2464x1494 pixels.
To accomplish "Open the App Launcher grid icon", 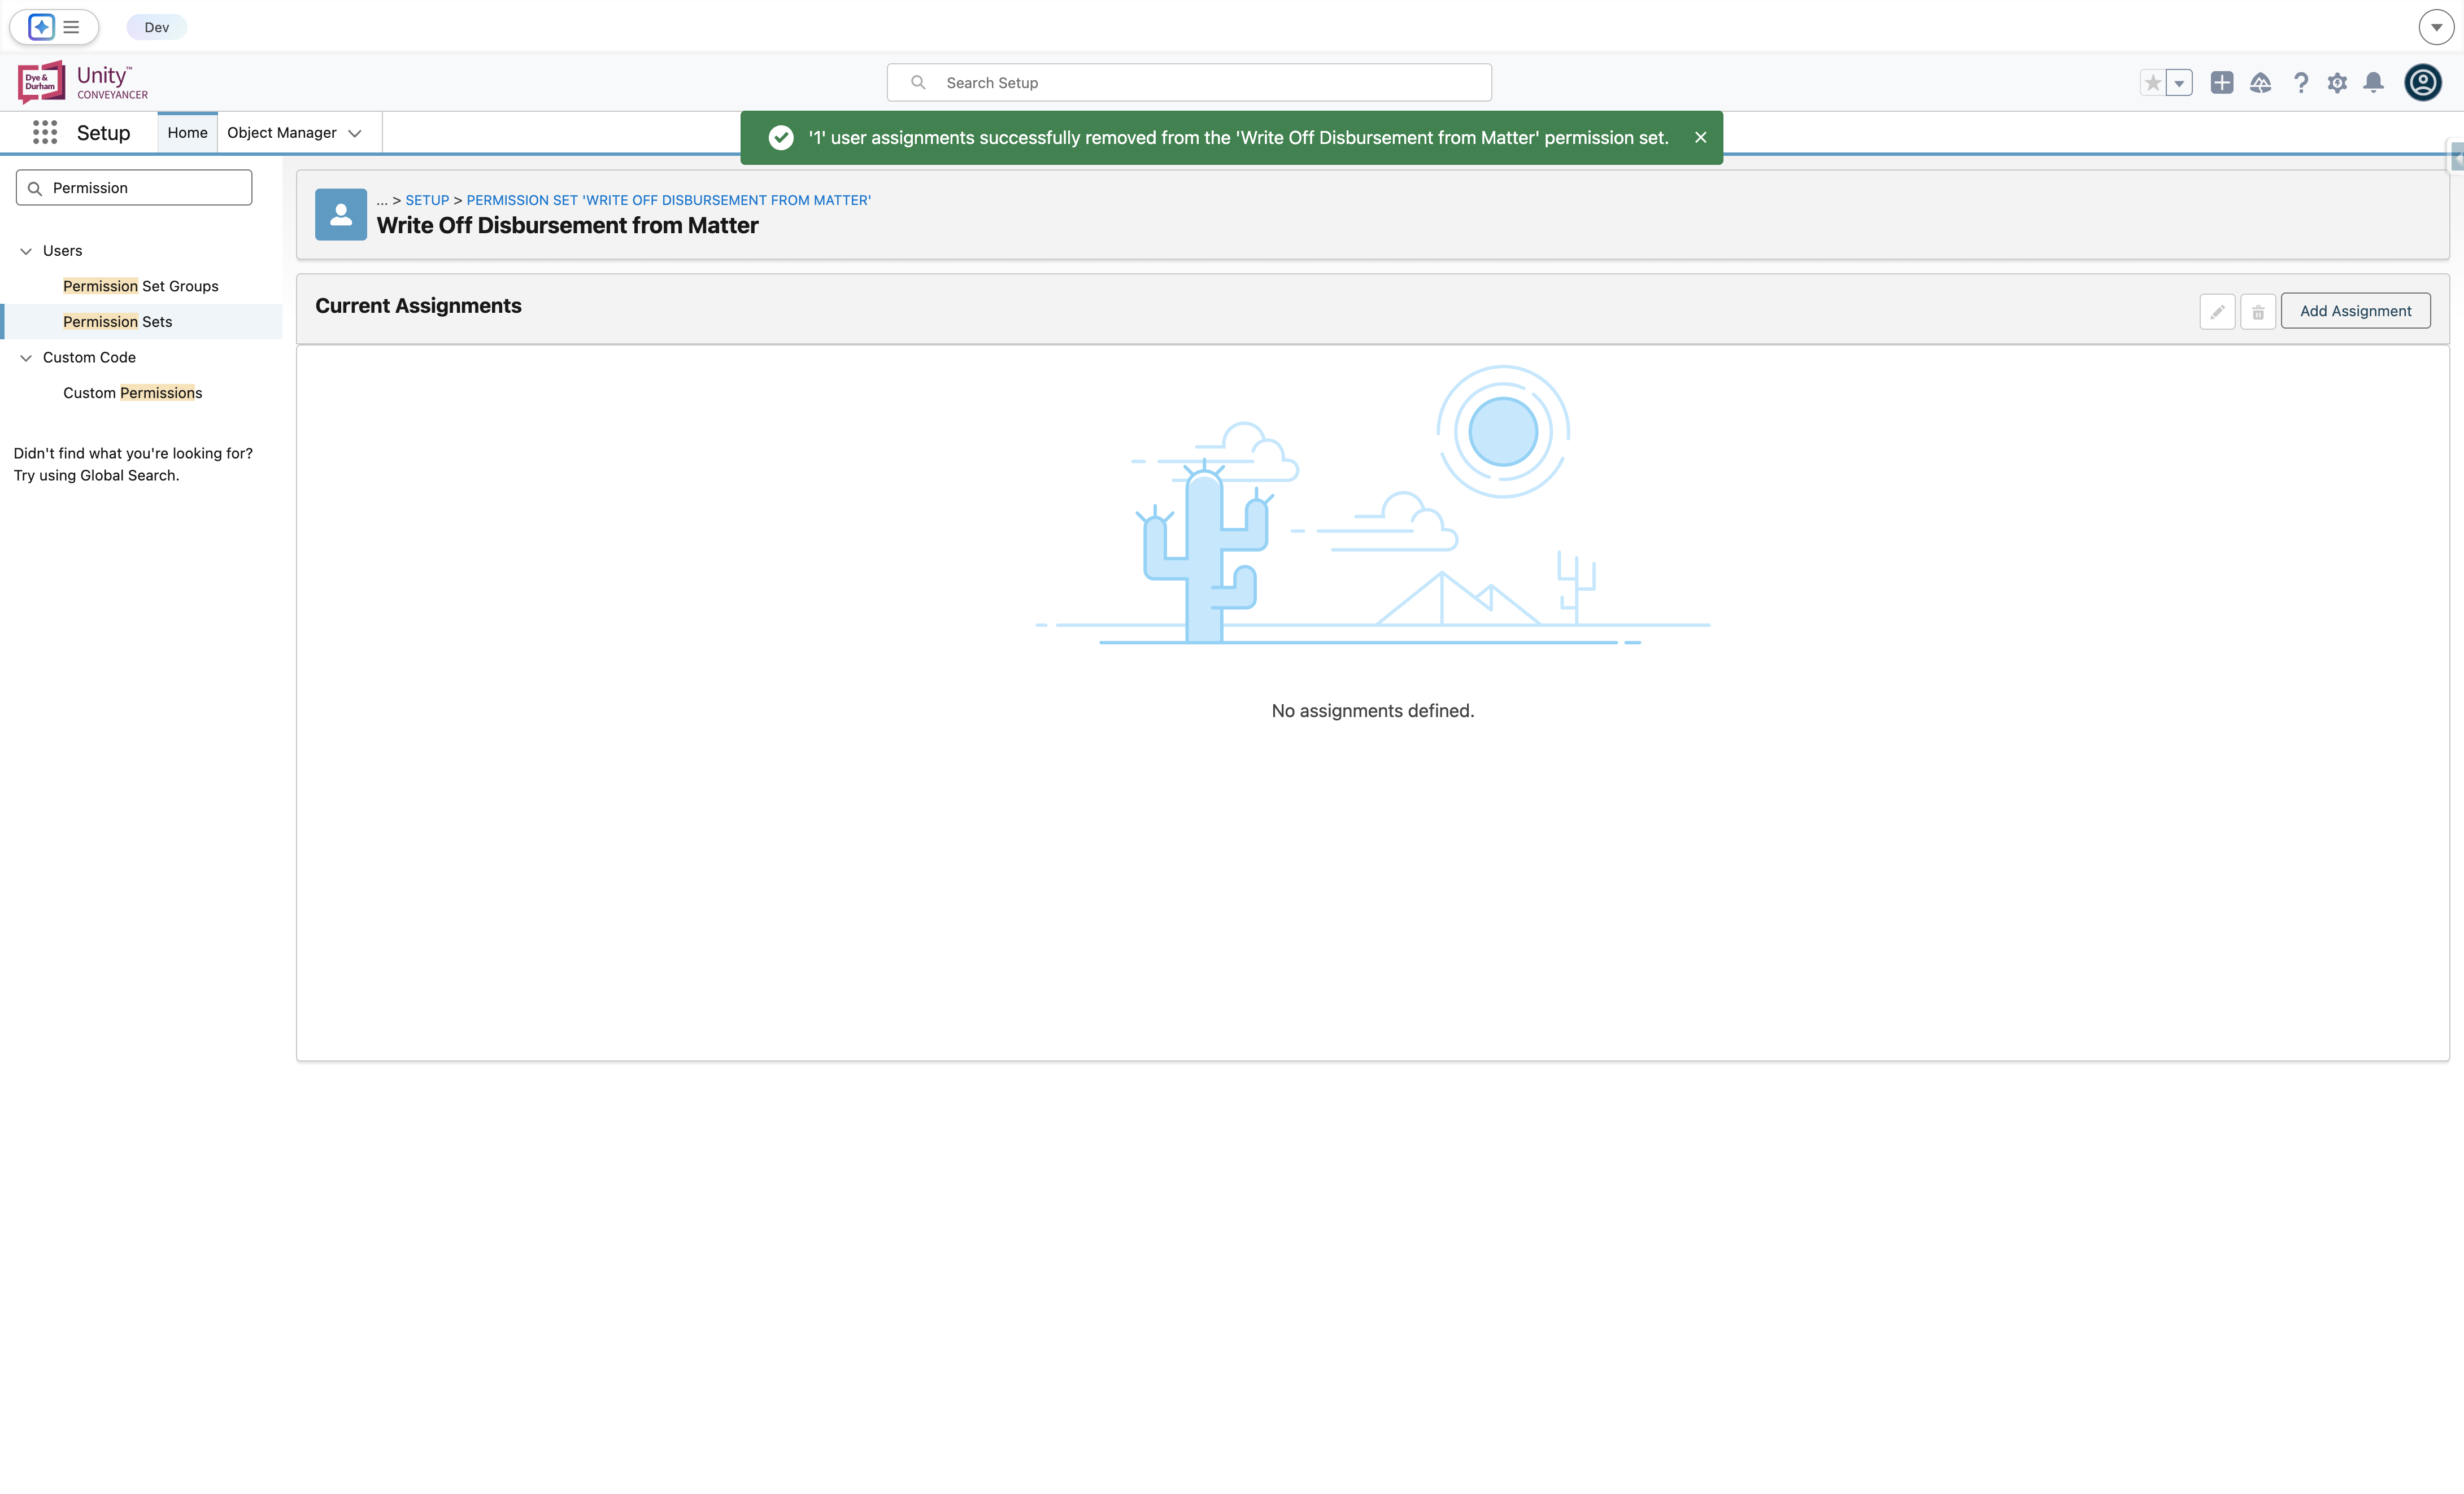I will [45, 133].
